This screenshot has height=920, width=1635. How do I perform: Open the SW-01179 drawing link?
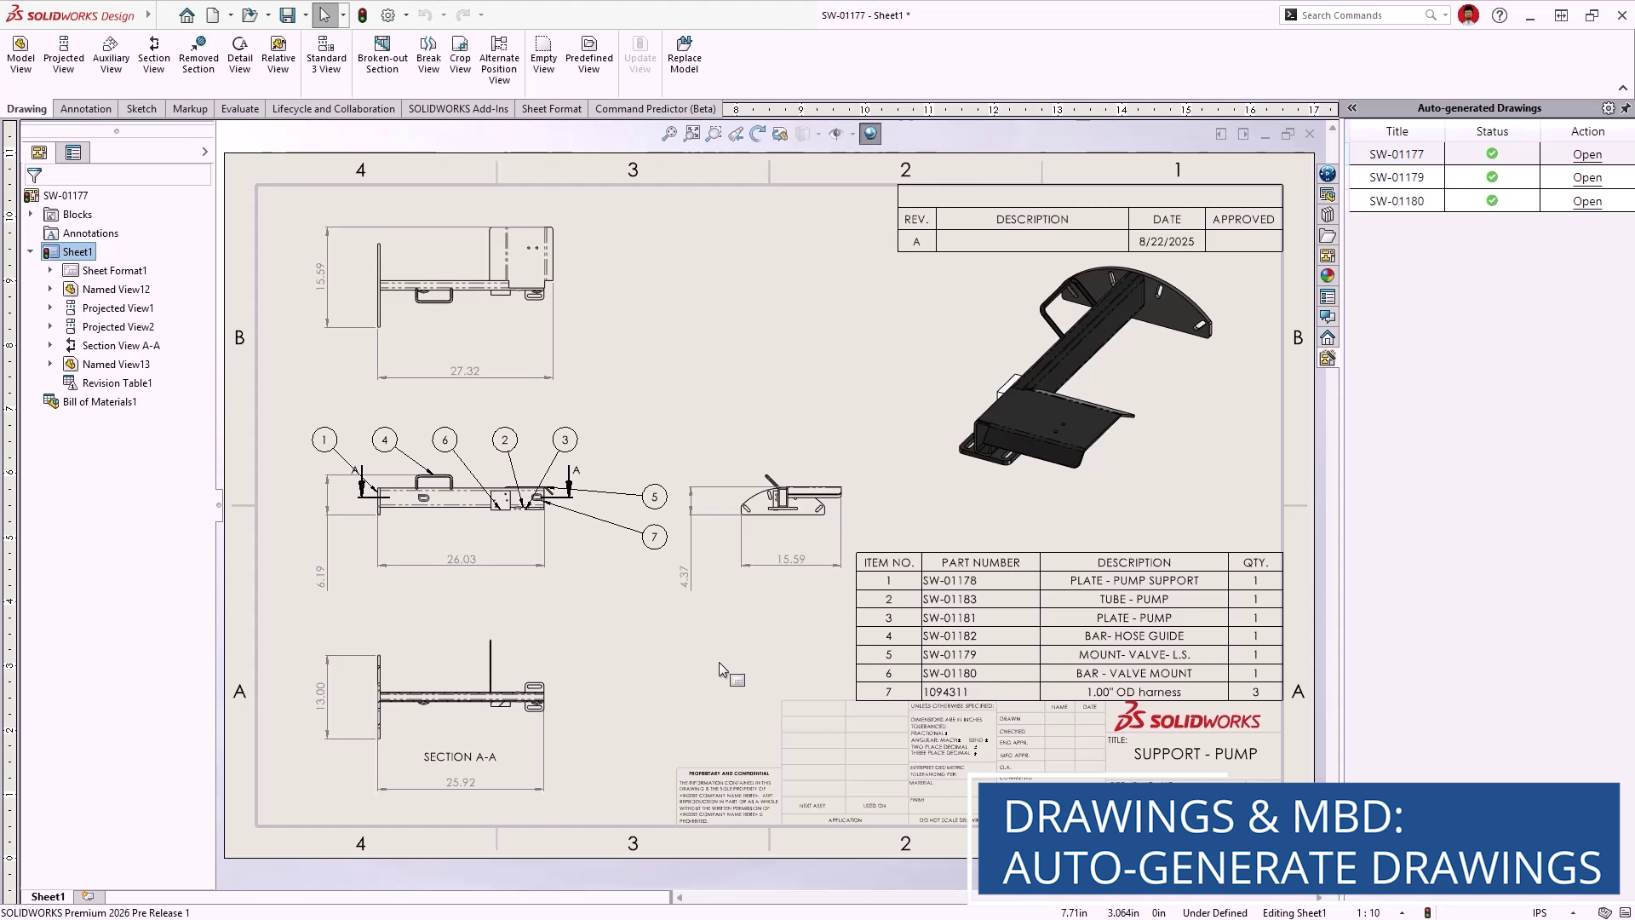pos(1586,178)
